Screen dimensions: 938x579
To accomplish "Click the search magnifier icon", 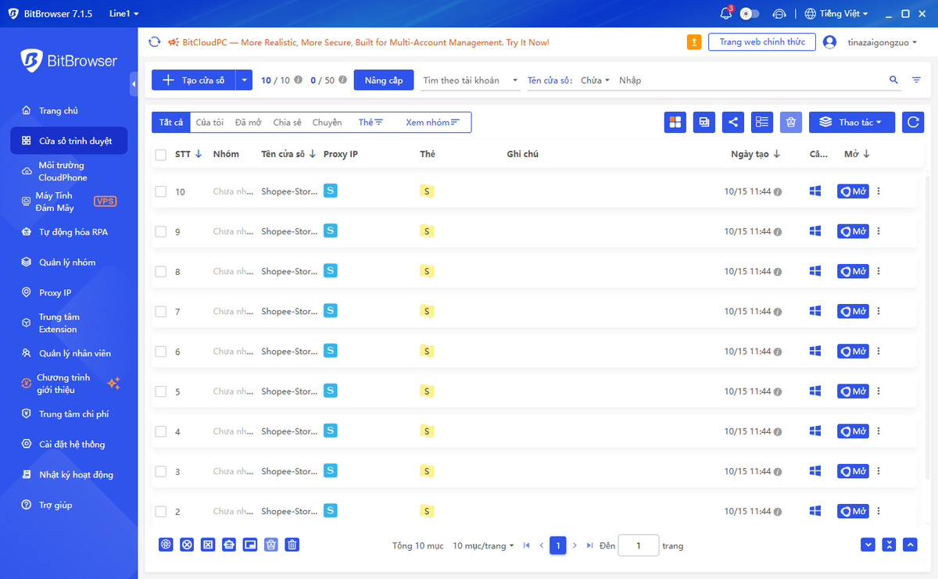I will pyautogui.click(x=894, y=80).
